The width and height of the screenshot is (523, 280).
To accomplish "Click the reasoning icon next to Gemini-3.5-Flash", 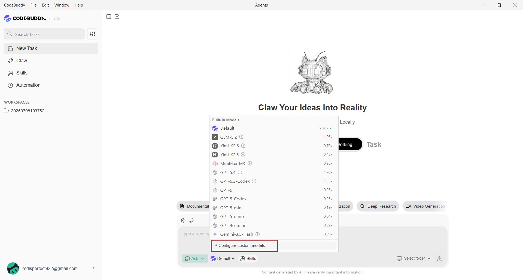I will pos(258,234).
